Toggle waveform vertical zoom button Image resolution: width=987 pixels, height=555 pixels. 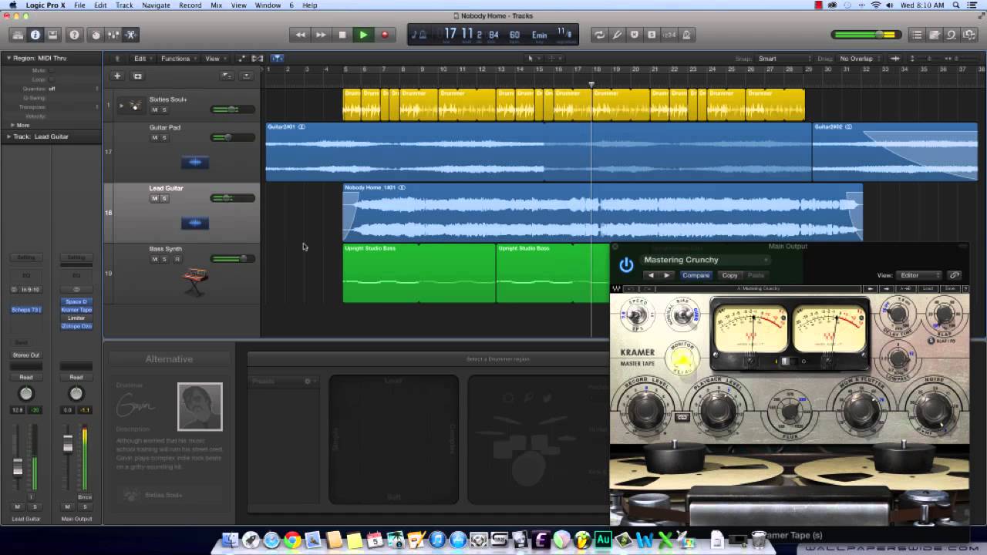pos(895,59)
